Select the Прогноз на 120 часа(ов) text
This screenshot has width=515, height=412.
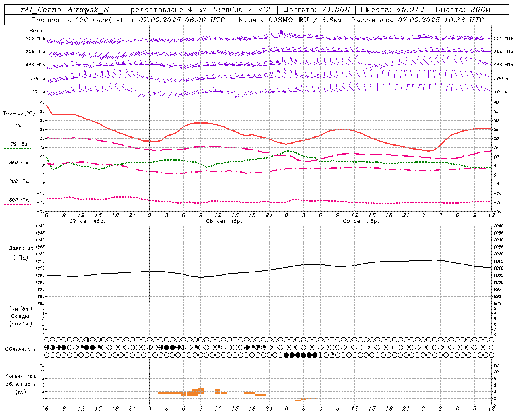[x=77, y=19]
